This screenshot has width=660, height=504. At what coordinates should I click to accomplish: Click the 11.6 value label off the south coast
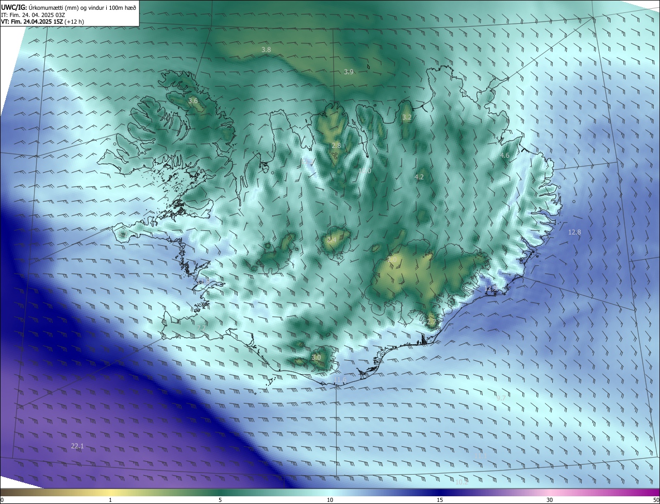click(340, 380)
